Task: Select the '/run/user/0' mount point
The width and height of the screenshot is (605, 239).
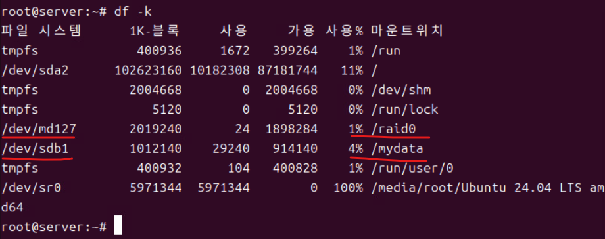Action: pos(412,168)
